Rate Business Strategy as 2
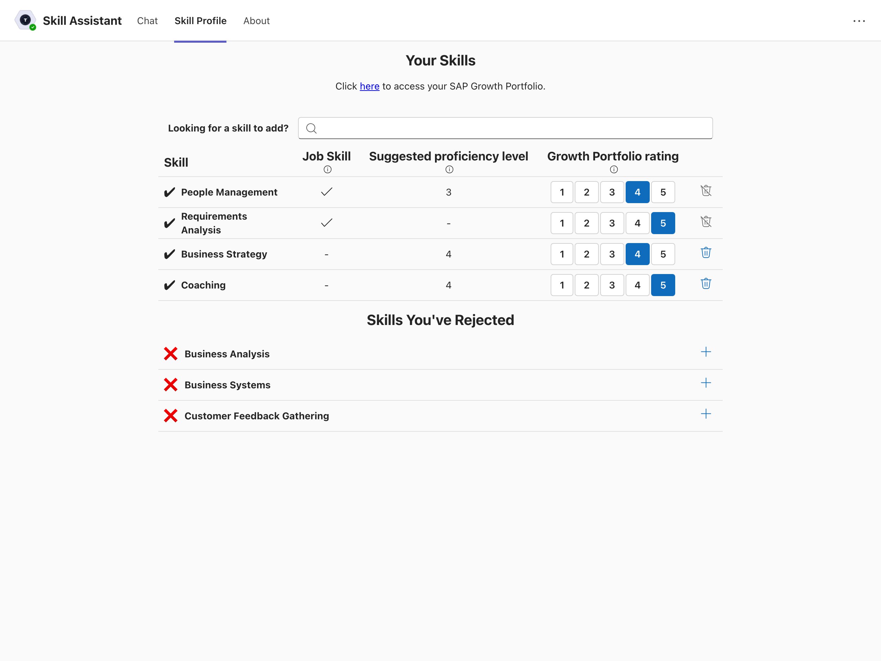Image resolution: width=881 pixels, height=661 pixels. (x=587, y=254)
